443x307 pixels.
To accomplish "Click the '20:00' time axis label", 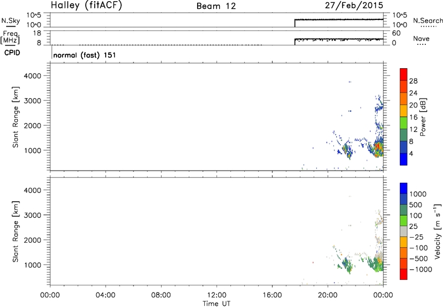I will pos(328,295).
